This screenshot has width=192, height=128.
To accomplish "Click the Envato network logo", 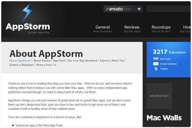I will (119, 9).
